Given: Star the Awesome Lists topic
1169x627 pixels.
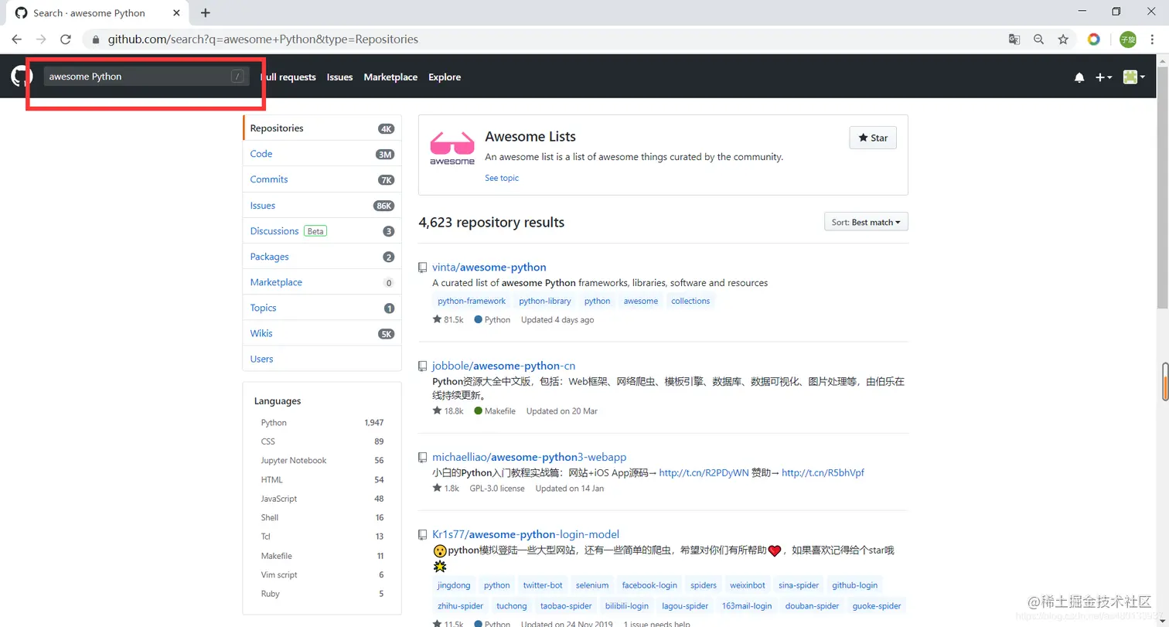Looking at the screenshot, I should tap(873, 138).
